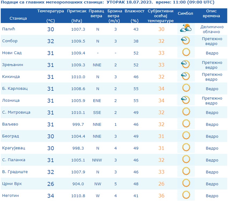
Task: Select the station name Сомбор
Action: (10, 41)
